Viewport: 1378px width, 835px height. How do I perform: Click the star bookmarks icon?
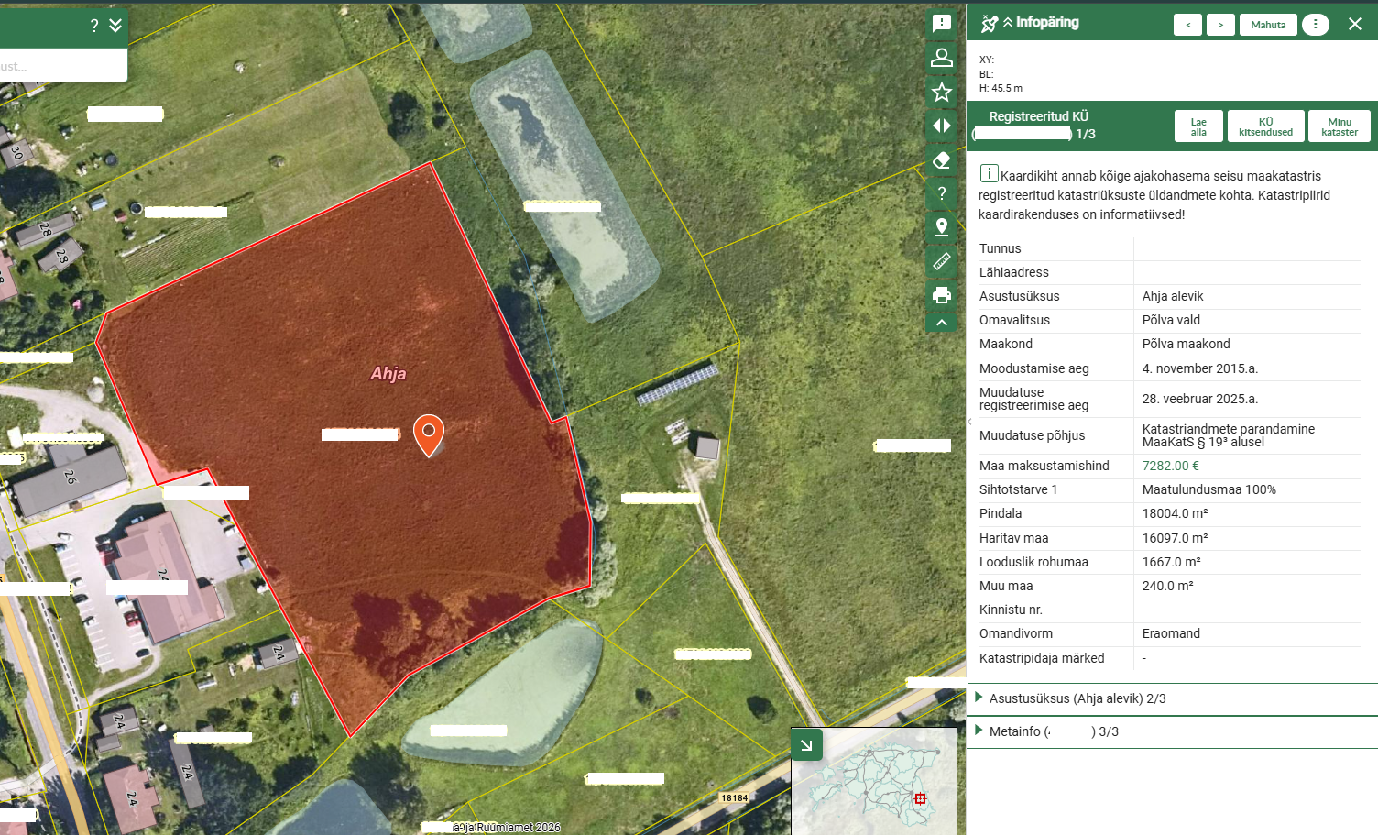pyautogui.click(x=941, y=92)
